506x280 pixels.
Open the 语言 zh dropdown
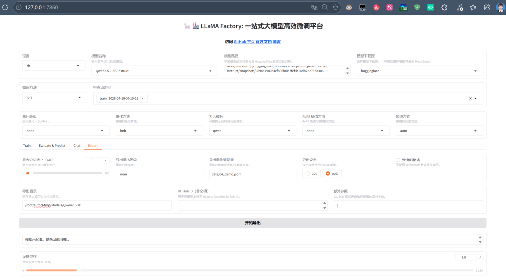tap(54, 66)
